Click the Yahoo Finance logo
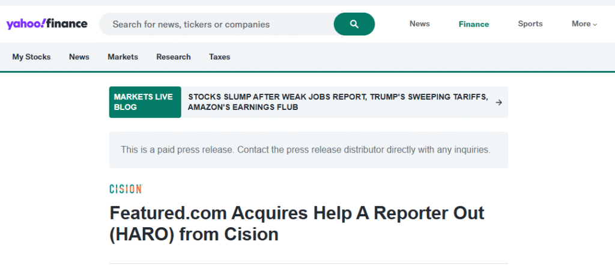 click(47, 24)
